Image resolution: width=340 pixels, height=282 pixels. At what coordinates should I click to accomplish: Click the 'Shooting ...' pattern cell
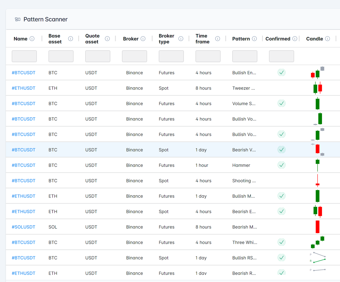click(244, 181)
